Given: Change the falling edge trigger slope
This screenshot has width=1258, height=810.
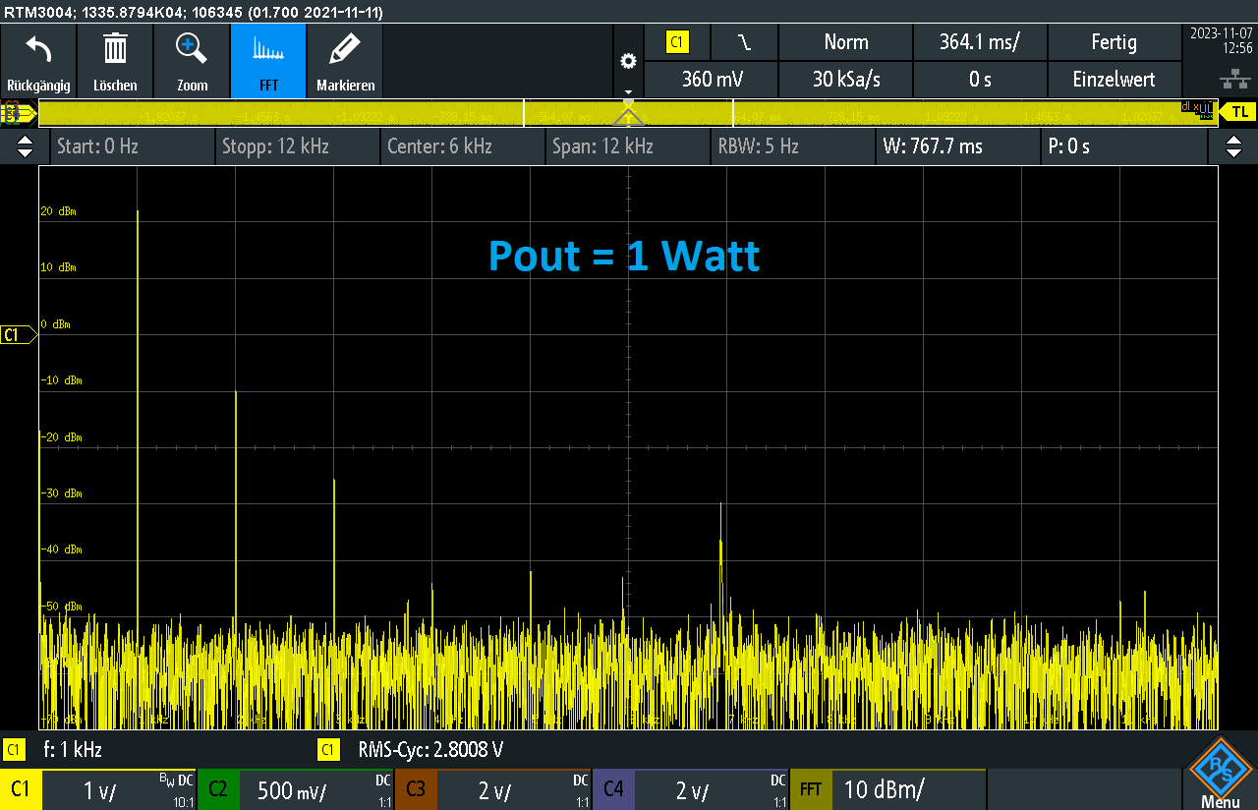Looking at the screenshot, I should [x=744, y=42].
